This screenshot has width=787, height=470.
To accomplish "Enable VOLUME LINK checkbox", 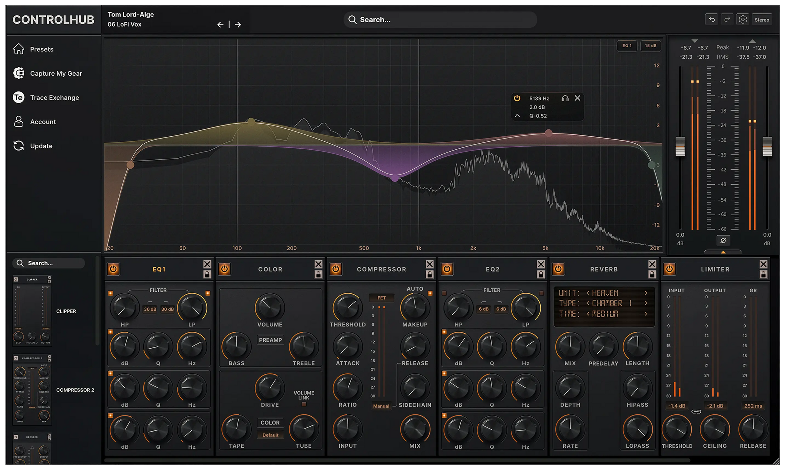I will click(x=304, y=404).
